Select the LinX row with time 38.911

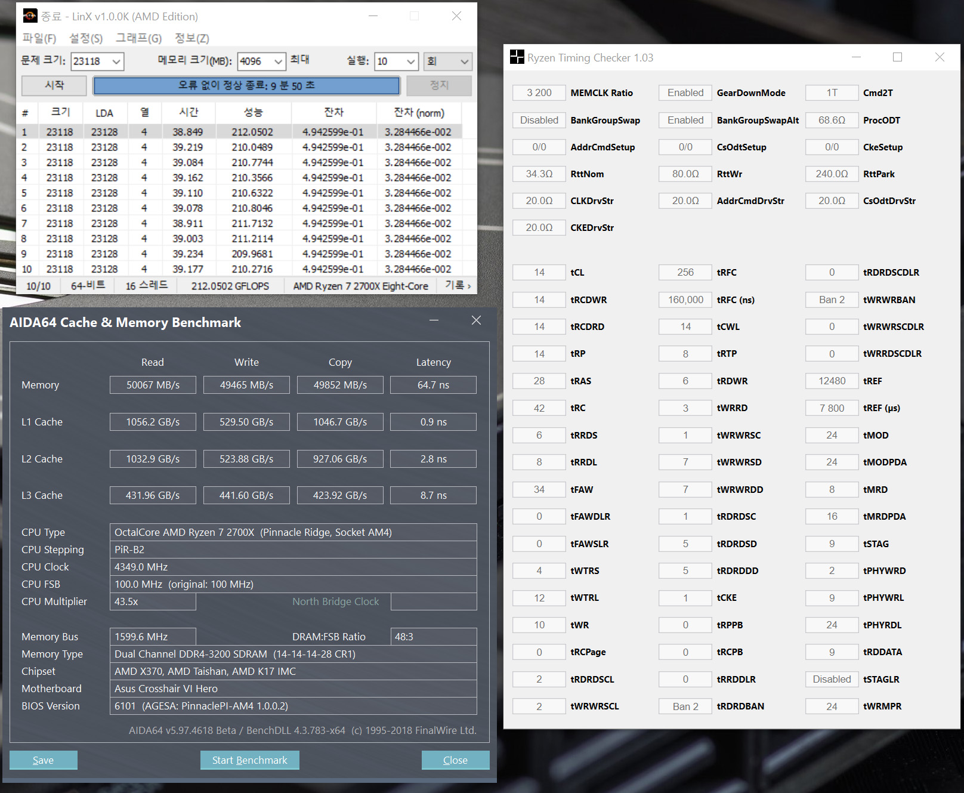pos(239,223)
